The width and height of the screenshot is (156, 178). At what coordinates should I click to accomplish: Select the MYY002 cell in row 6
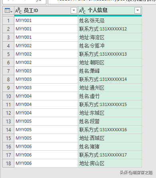[x=46, y=62]
